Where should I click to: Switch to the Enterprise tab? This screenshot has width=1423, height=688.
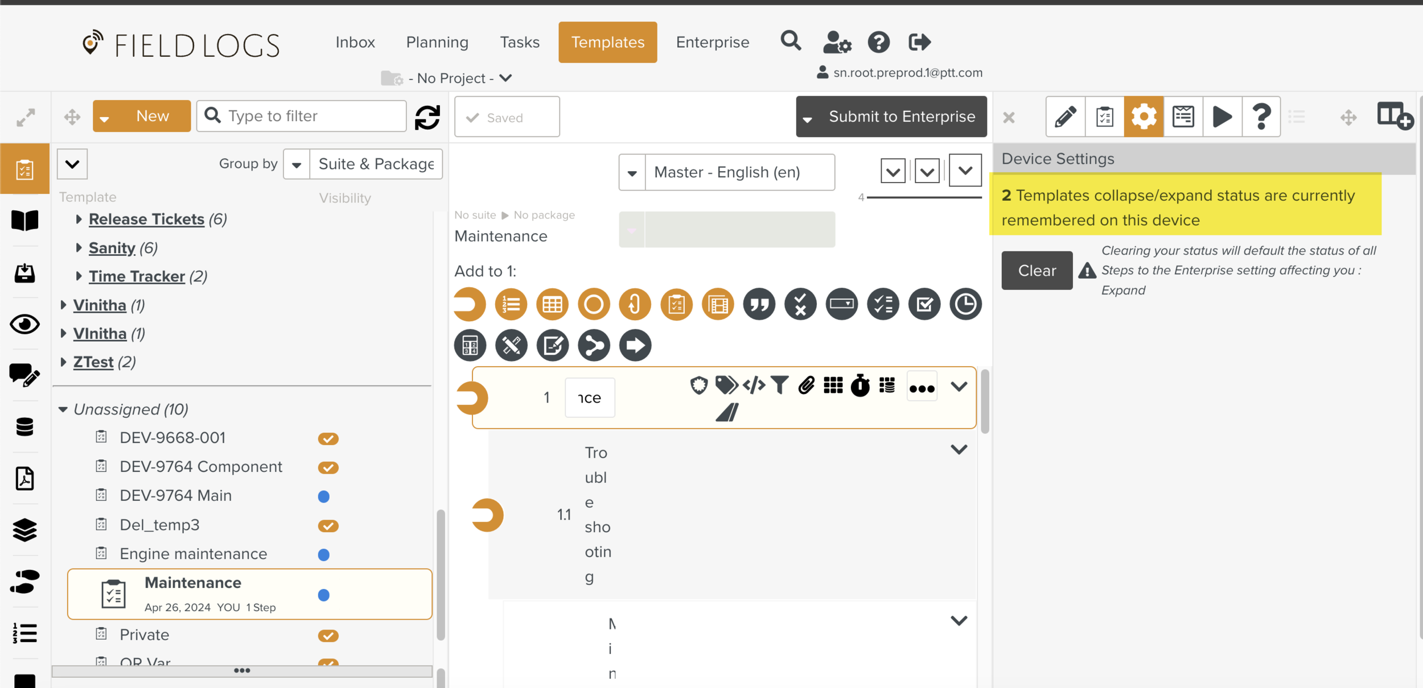pos(712,42)
